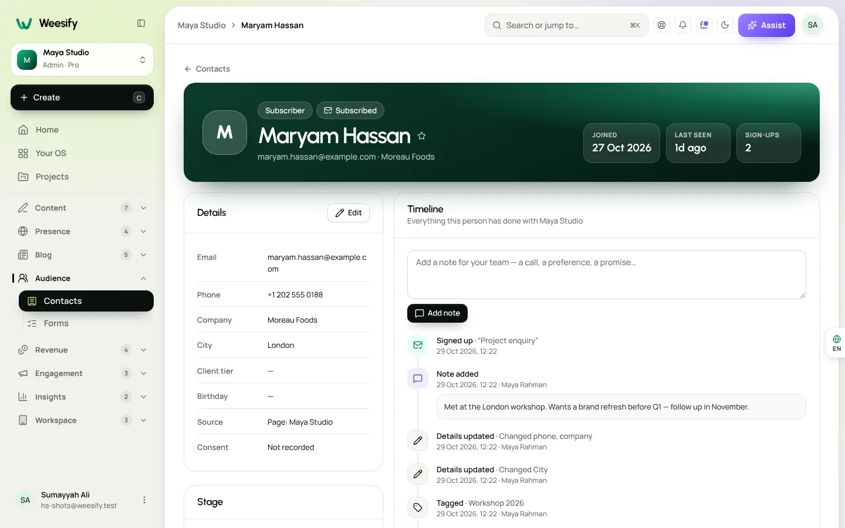
Task: Go back to Contacts link
Action: [207, 69]
